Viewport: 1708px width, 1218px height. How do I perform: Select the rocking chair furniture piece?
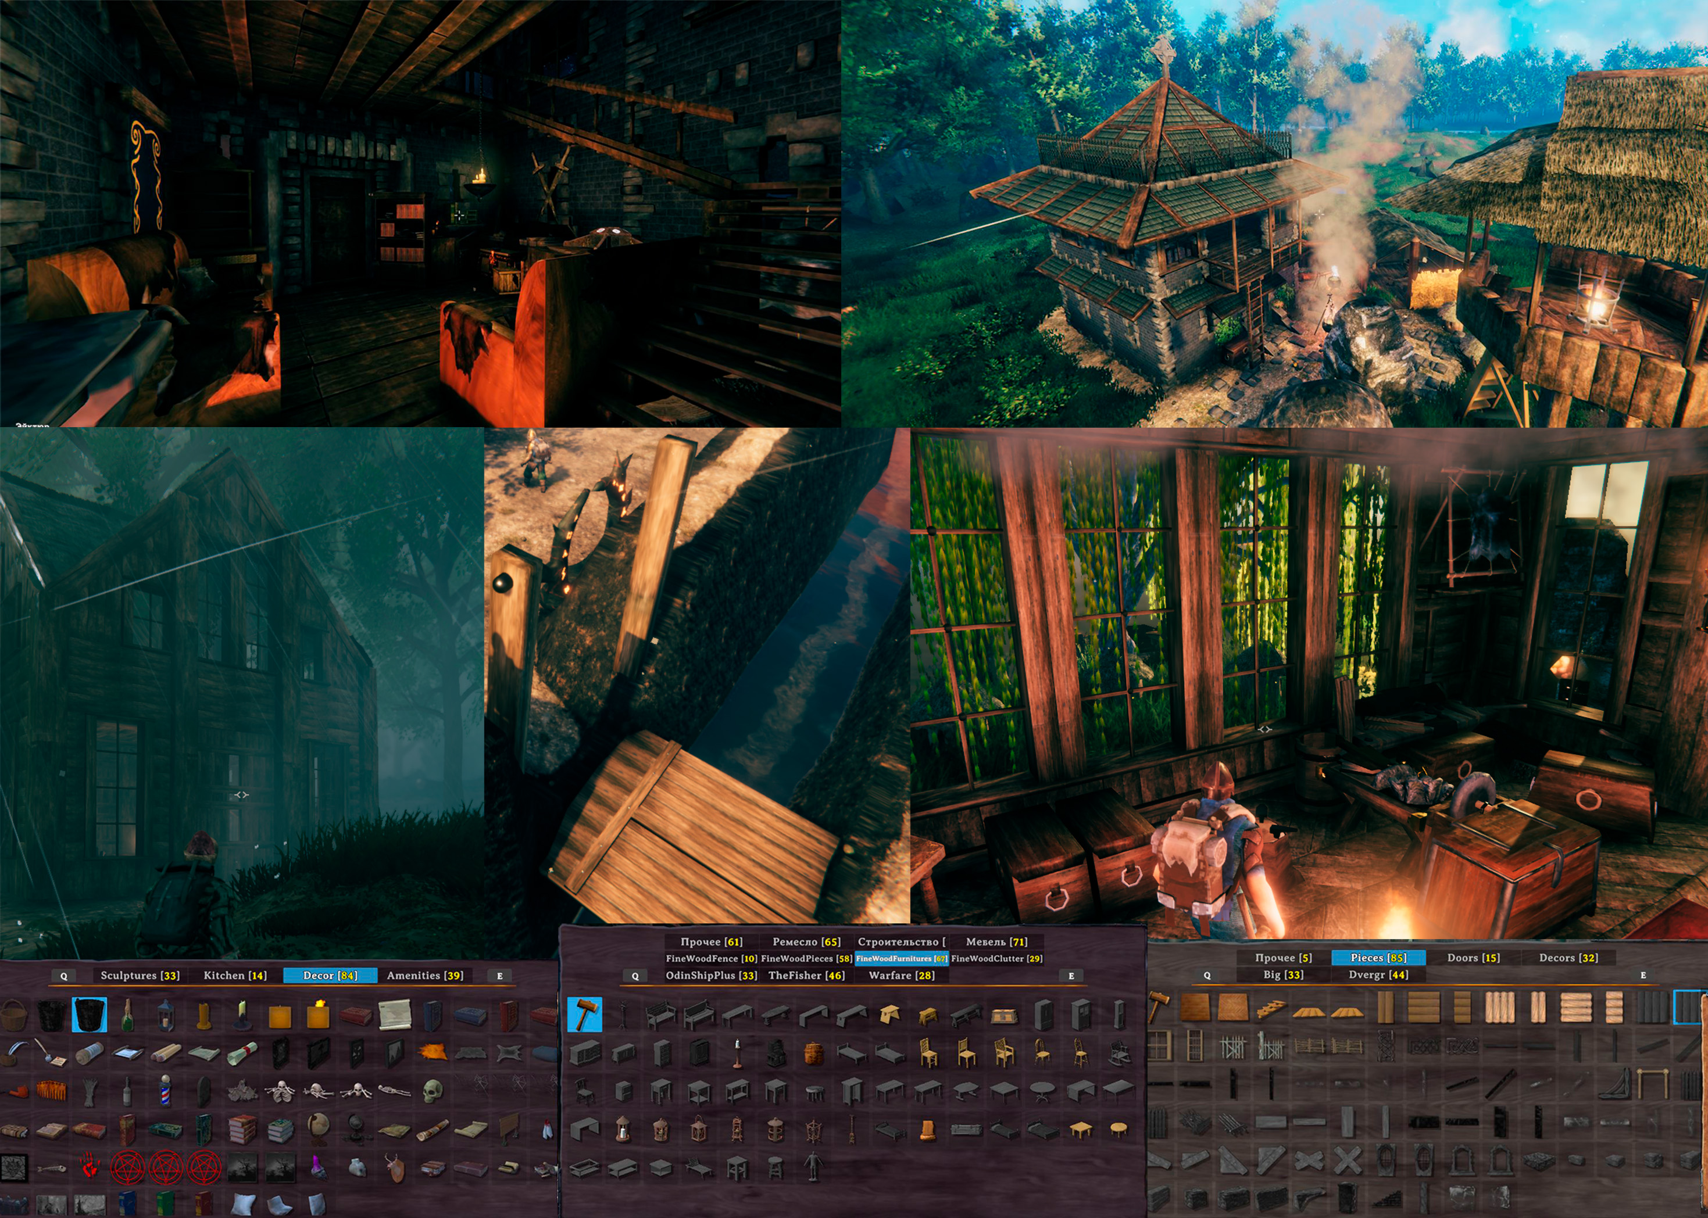coord(1119,1053)
